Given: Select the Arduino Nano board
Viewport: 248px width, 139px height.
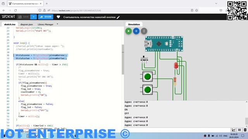Looking at the screenshot, I should coord(164,44).
